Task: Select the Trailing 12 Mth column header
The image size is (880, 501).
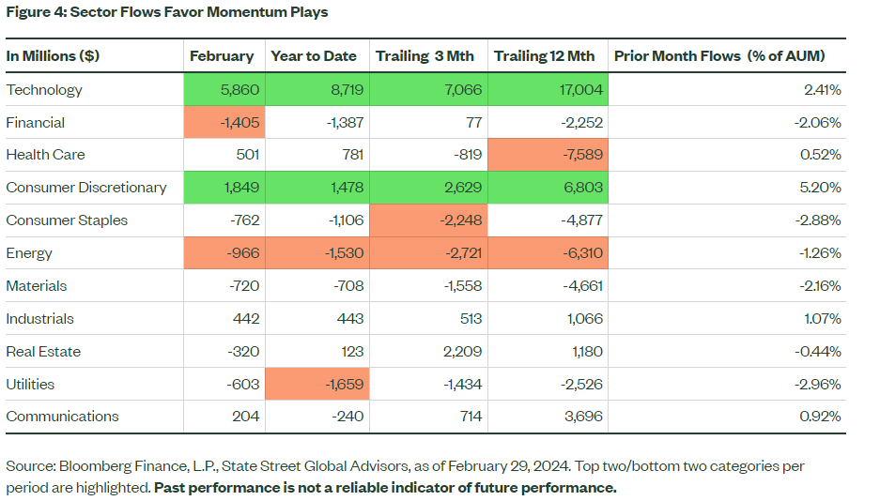Action: click(545, 55)
